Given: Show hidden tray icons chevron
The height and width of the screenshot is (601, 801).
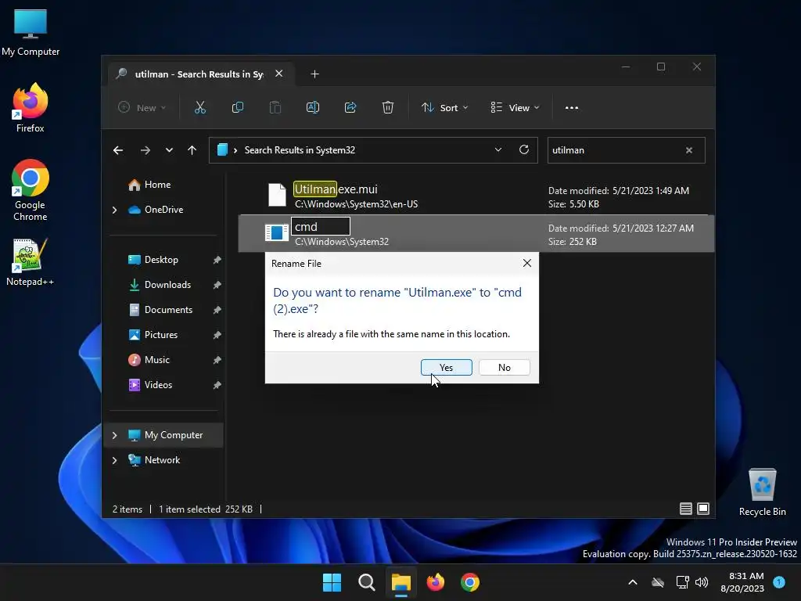Looking at the screenshot, I should click(x=632, y=582).
